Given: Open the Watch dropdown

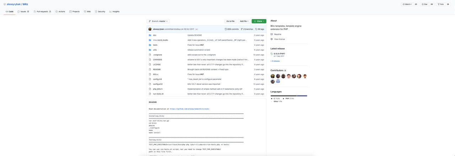Looking at the screenshot, I should [x=407, y=4].
